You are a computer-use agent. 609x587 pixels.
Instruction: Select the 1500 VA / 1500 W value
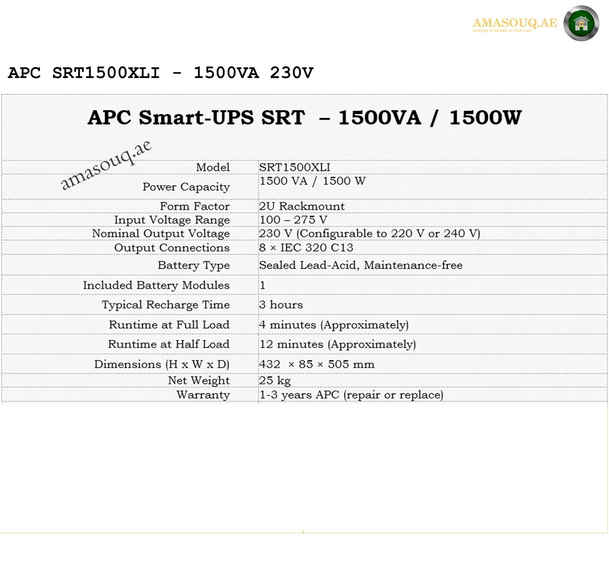click(x=312, y=181)
